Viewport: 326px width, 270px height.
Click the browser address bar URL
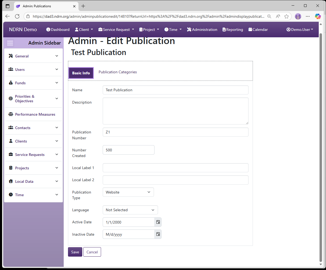pos(148,16)
